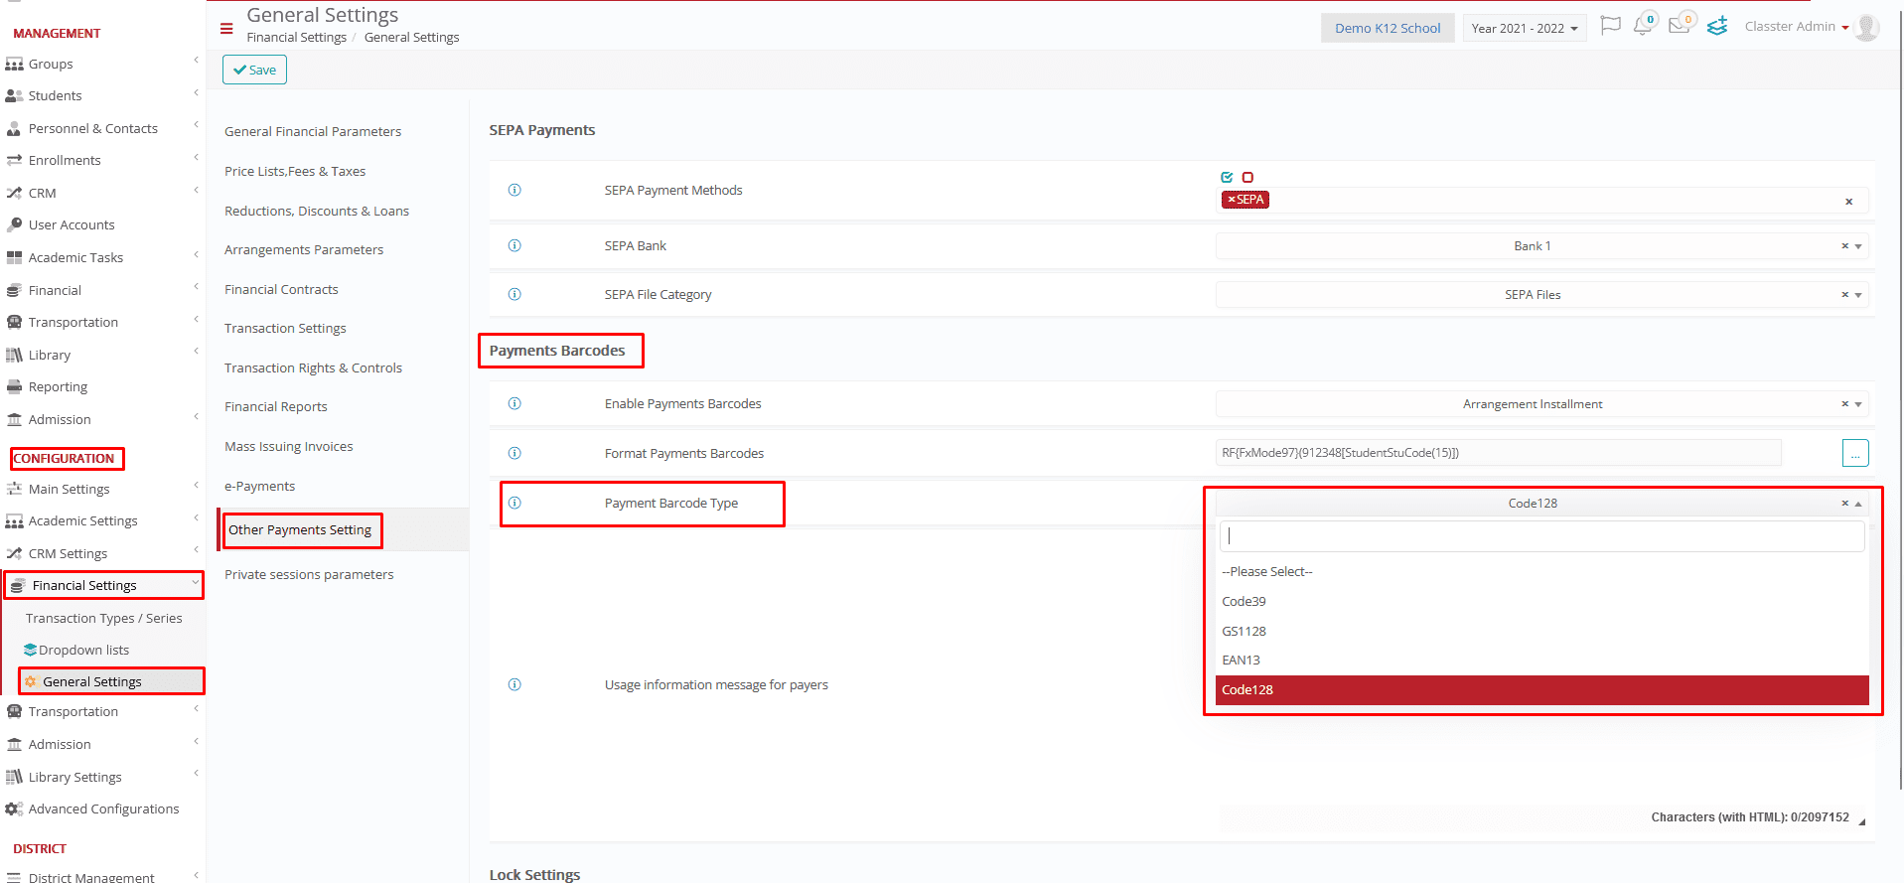Click the flag icon in top bar
The image size is (1904, 883).
click(1611, 26)
